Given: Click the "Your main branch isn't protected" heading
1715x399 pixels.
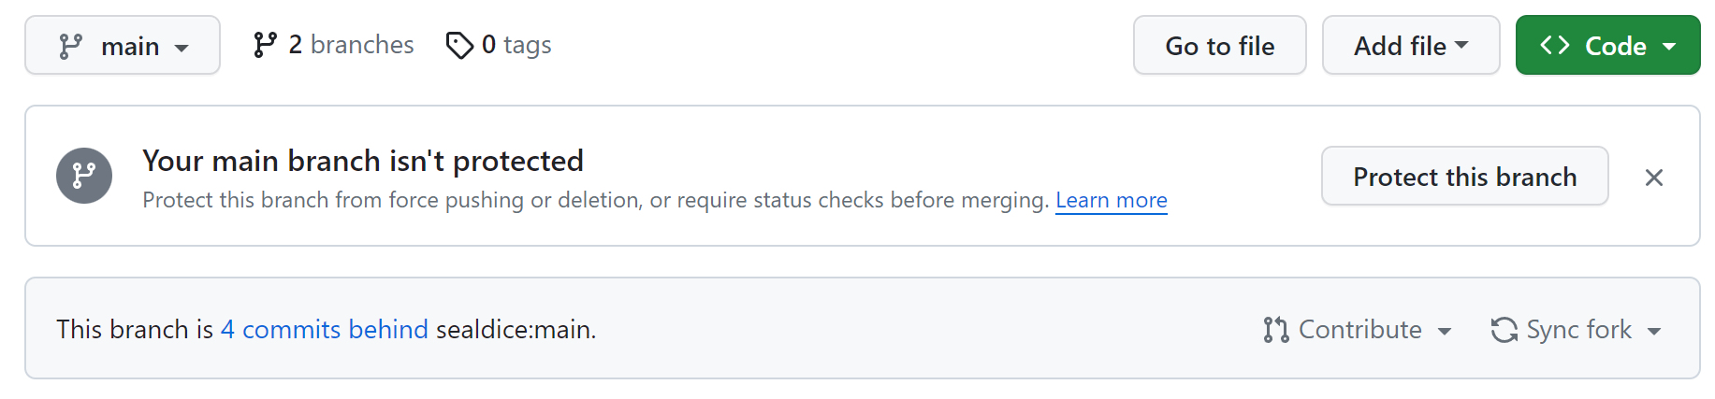Looking at the screenshot, I should click(x=363, y=161).
